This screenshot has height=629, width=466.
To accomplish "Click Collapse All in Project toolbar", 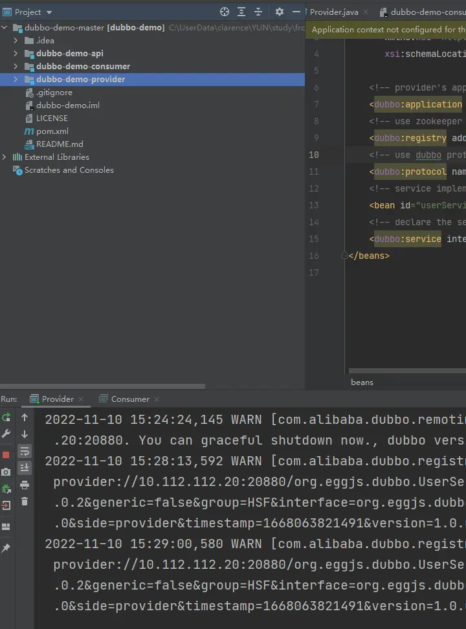I will (258, 12).
